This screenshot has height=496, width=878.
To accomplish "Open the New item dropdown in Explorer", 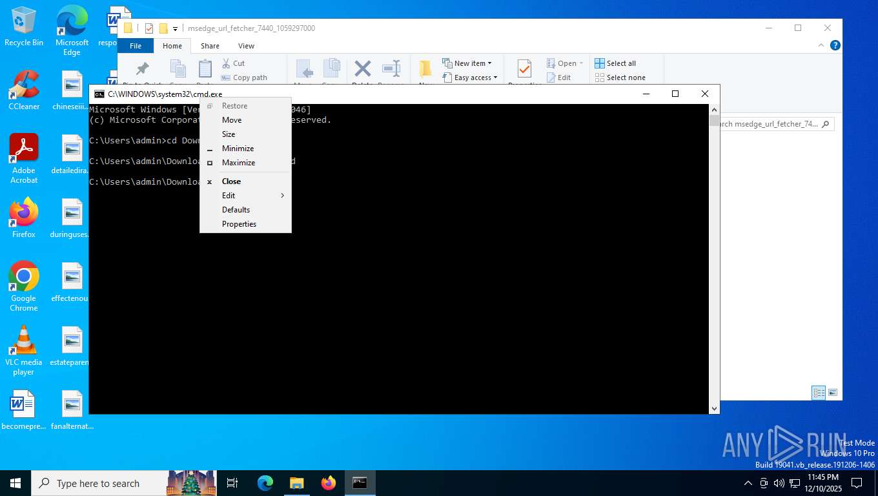I will coord(467,63).
